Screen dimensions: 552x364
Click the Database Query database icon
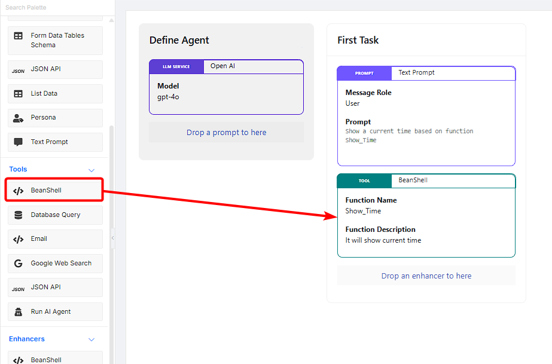coord(19,215)
